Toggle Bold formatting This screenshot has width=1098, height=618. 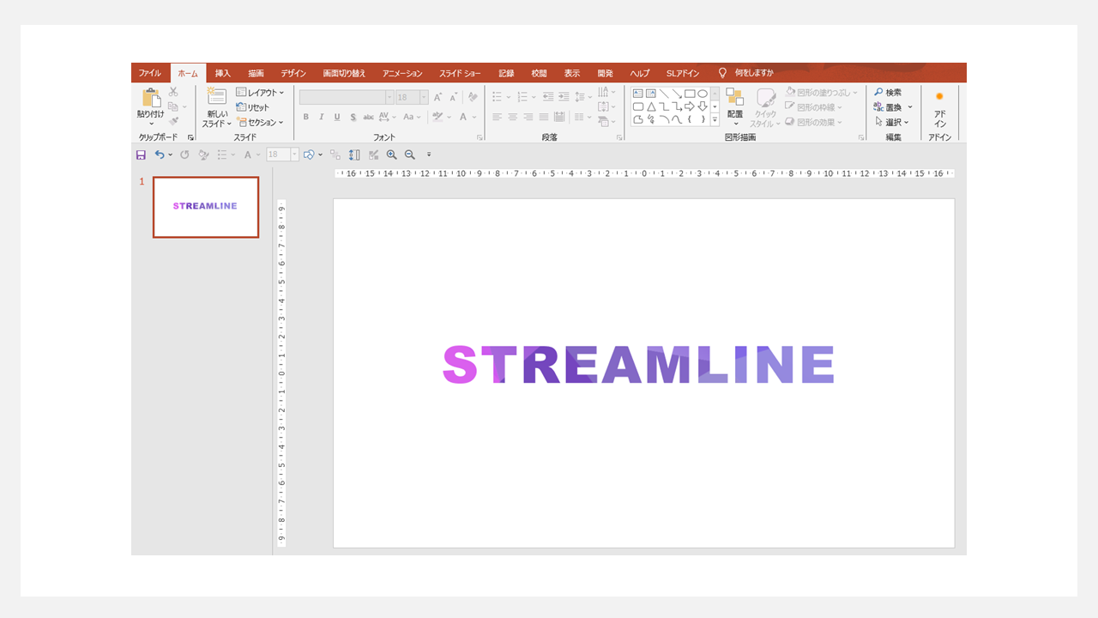coord(305,117)
